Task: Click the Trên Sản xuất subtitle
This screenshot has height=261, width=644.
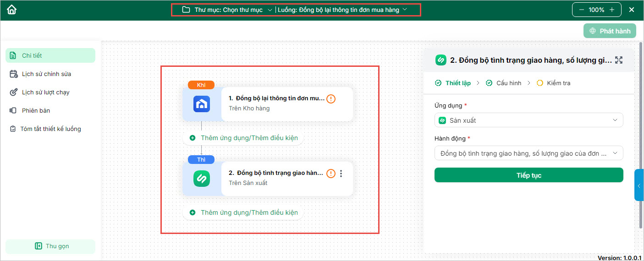Action: 248,183
